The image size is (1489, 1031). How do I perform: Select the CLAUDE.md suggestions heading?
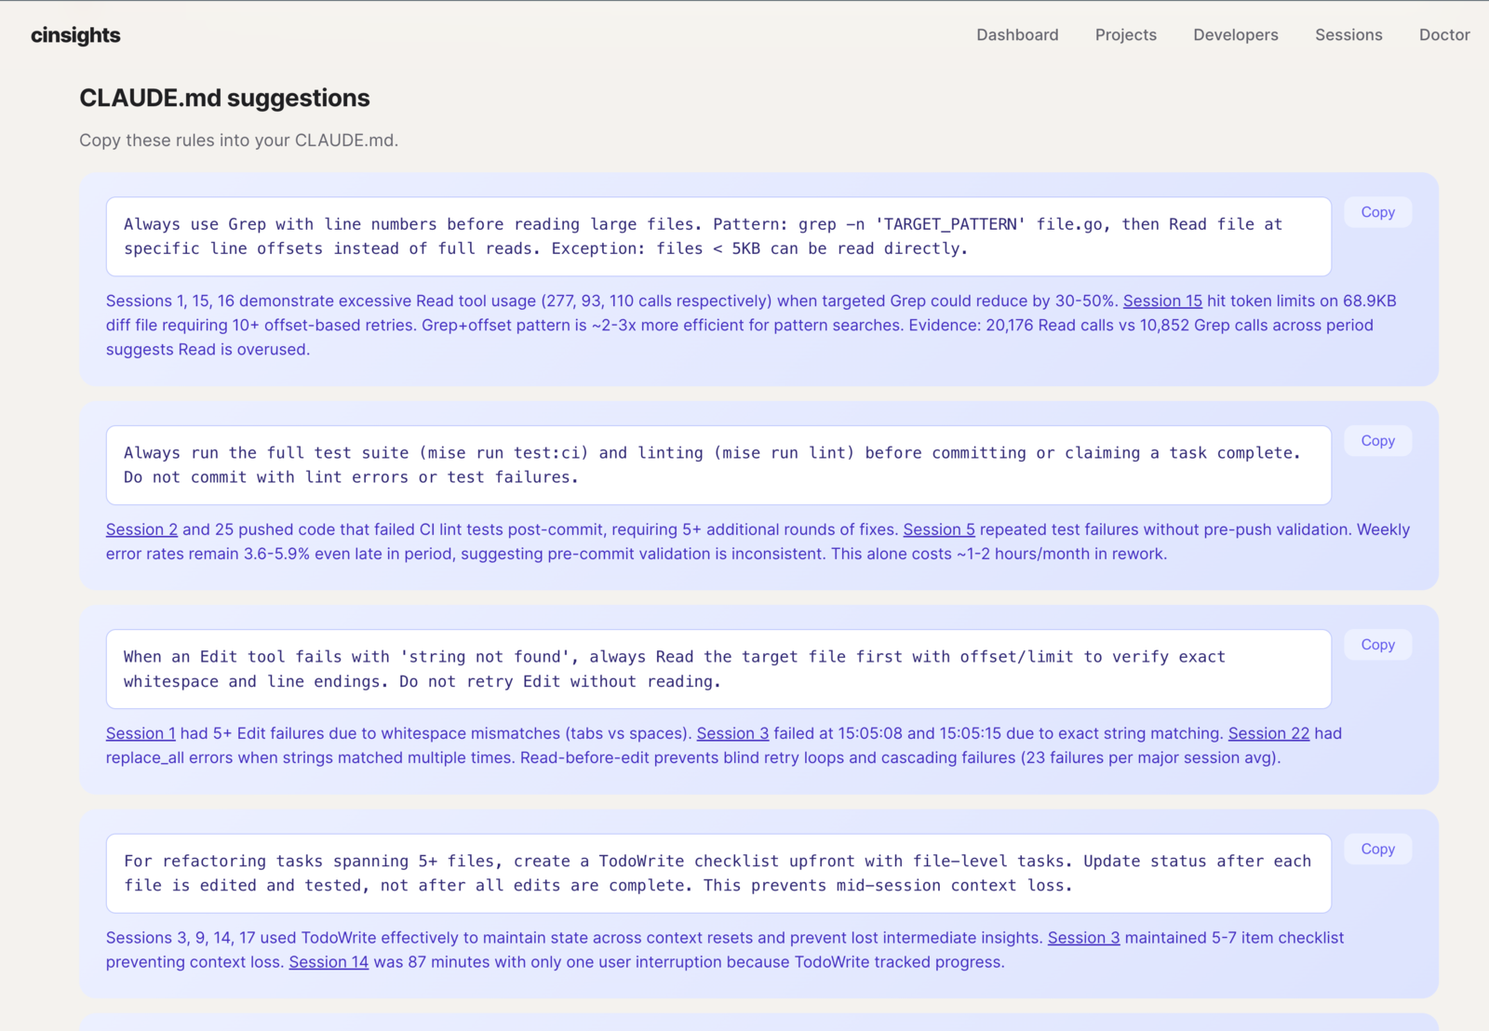click(224, 98)
